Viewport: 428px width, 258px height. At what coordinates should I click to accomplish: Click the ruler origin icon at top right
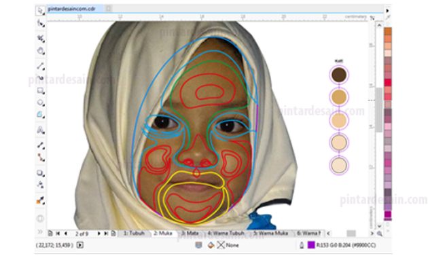(x=372, y=18)
